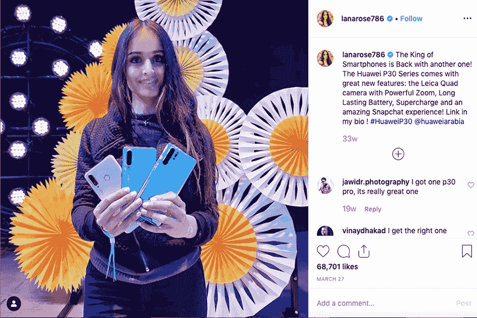
Task: View the list of 68,701 likes
Action: (x=337, y=266)
